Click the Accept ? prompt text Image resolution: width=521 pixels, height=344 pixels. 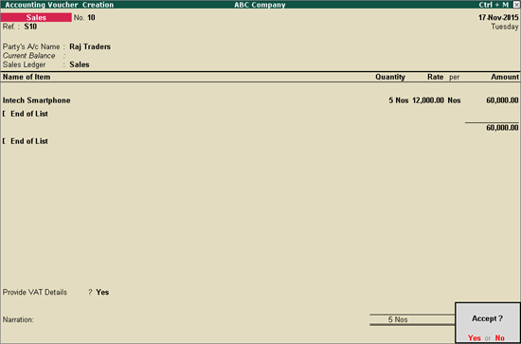coord(487,318)
